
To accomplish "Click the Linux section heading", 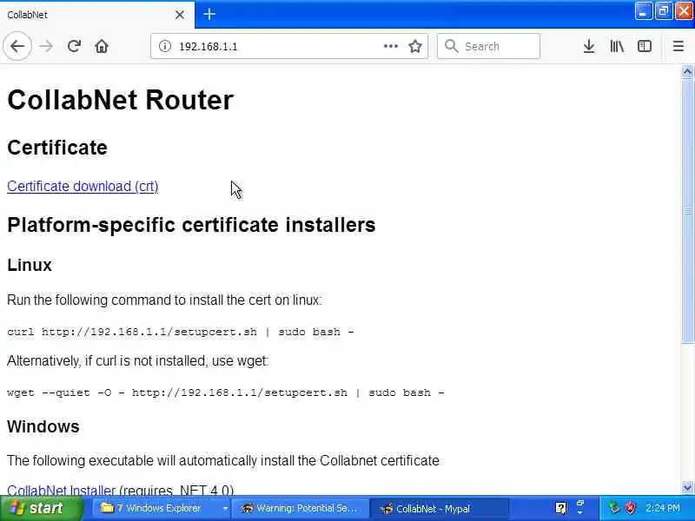I will point(30,265).
